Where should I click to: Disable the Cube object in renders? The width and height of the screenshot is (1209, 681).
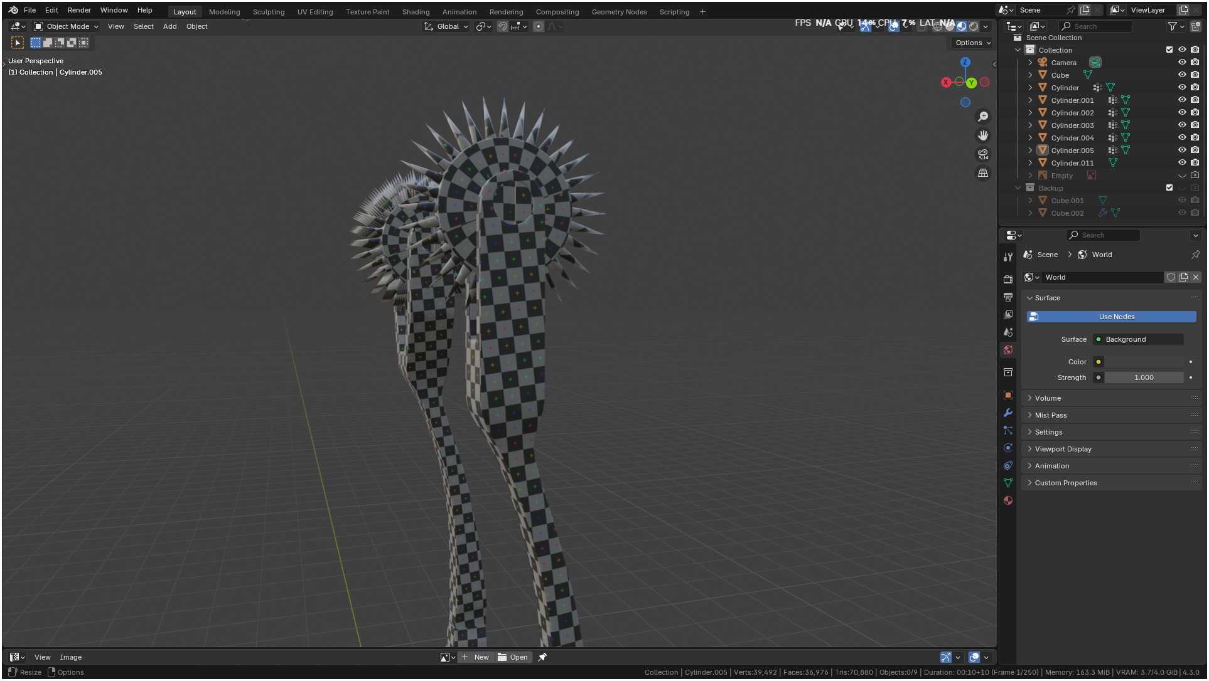click(1195, 75)
